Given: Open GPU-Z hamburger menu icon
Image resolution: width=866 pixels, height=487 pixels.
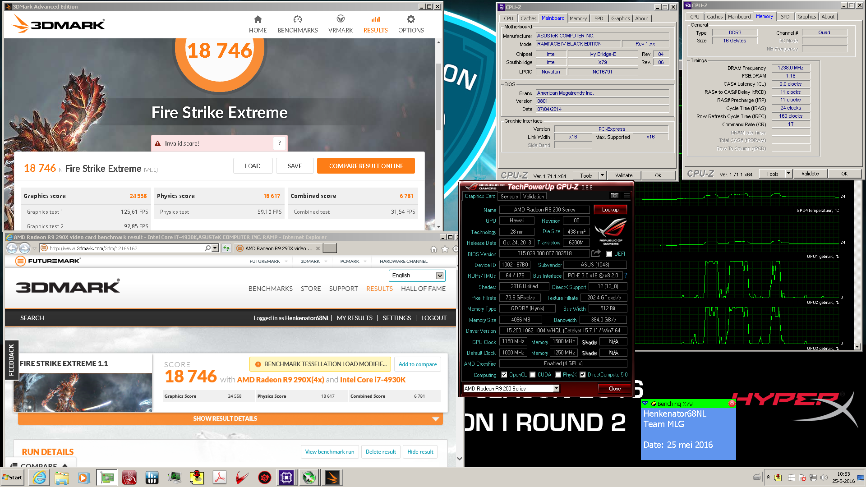Looking at the screenshot, I should point(626,195).
